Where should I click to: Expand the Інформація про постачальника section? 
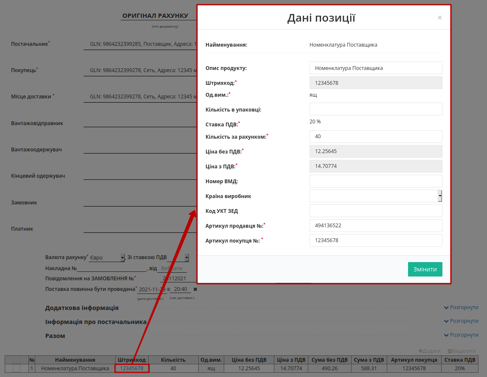(x=461, y=321)
